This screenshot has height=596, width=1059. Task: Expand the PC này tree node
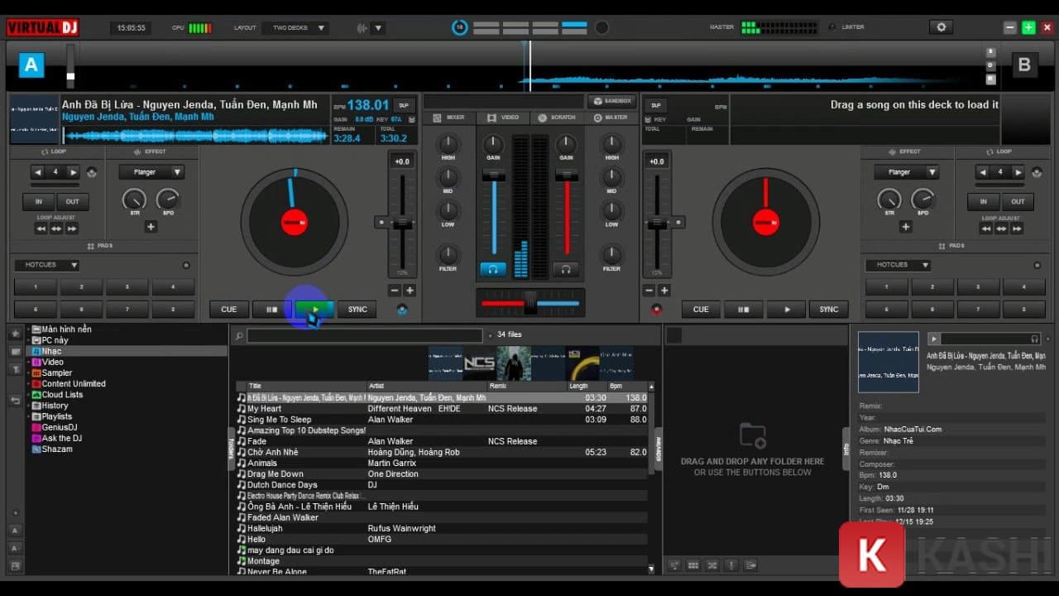click(28, 340)
